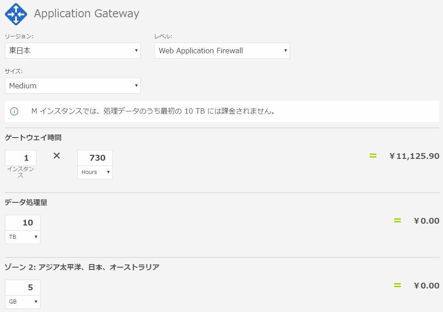Image resolution: width=443 pixels, height=312 pixels.
Task: Click the multiplication icon in the ゲートウェイ時間 row
Action: click(x=56, y=156)
